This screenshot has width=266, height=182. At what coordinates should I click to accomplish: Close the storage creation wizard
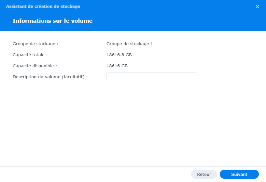258,6
